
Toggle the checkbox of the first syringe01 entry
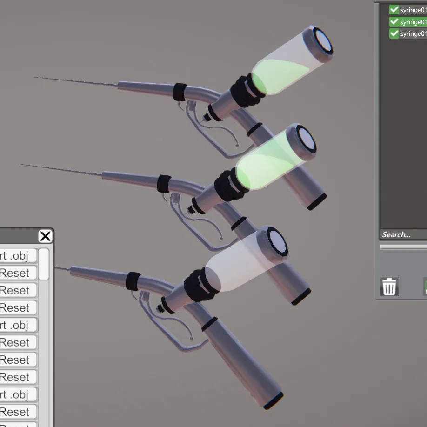[x=394, y=9]
